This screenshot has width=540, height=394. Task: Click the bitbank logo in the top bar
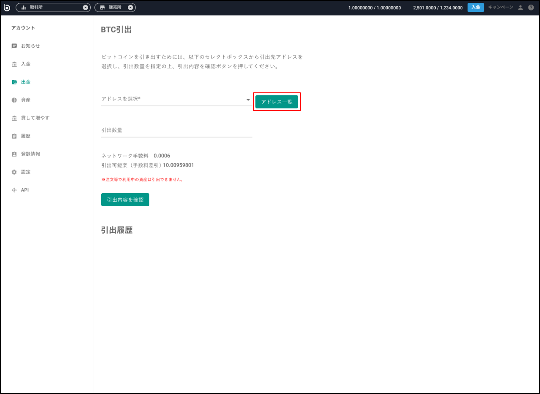(x=7, y=7)
